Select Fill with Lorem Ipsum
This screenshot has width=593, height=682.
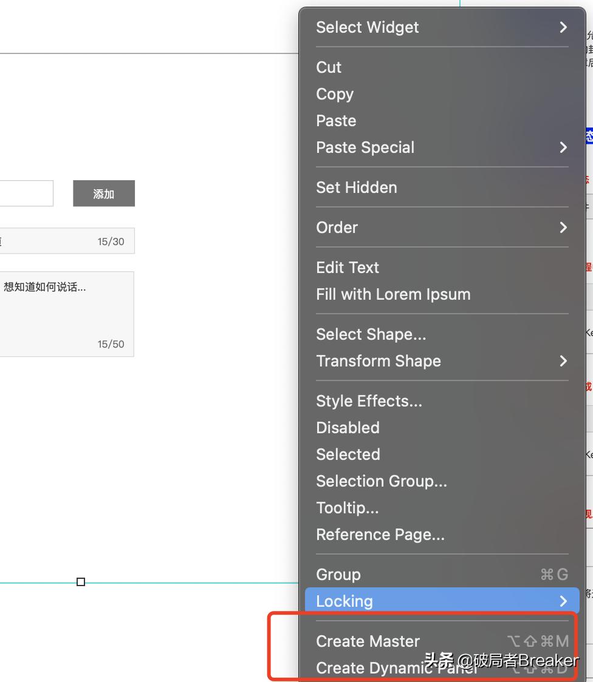click(393, 294)
